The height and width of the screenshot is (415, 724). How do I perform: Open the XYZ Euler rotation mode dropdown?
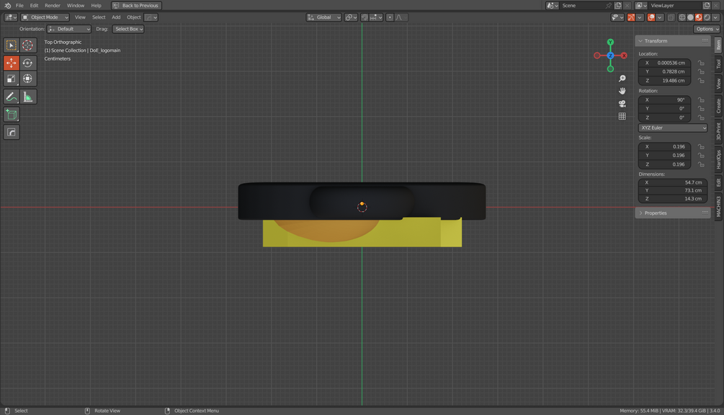click(673, 128)
